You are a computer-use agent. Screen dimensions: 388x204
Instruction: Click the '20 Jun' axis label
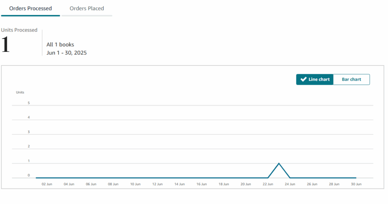point(246,184)
